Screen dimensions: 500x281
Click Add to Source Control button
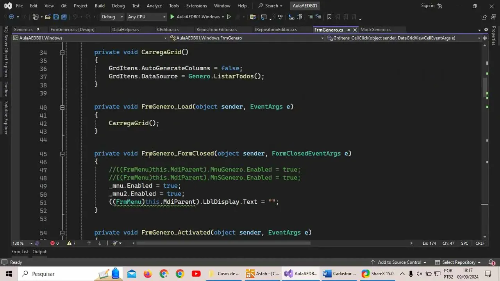click(x=398, y=262)
